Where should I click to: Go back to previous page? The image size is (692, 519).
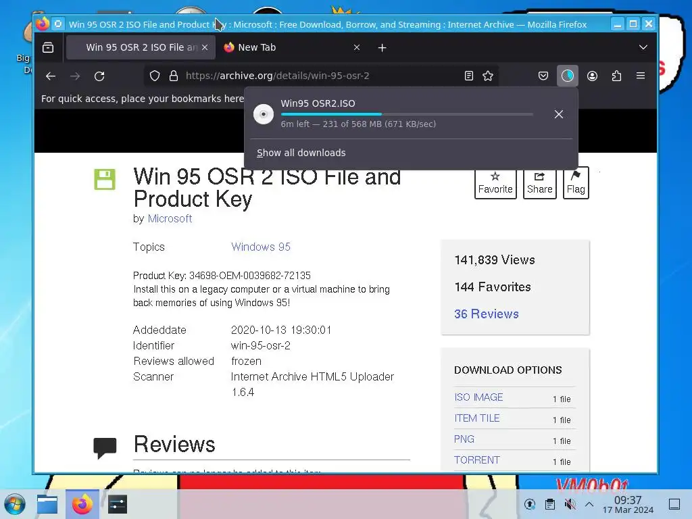tap(51, 76)
